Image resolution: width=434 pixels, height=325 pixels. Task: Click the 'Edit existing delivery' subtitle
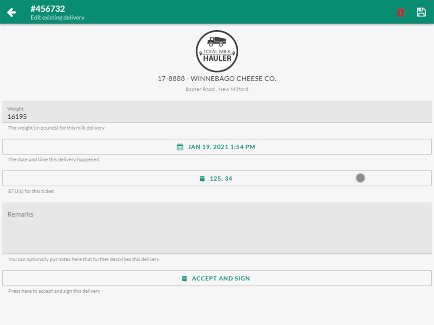58,17
